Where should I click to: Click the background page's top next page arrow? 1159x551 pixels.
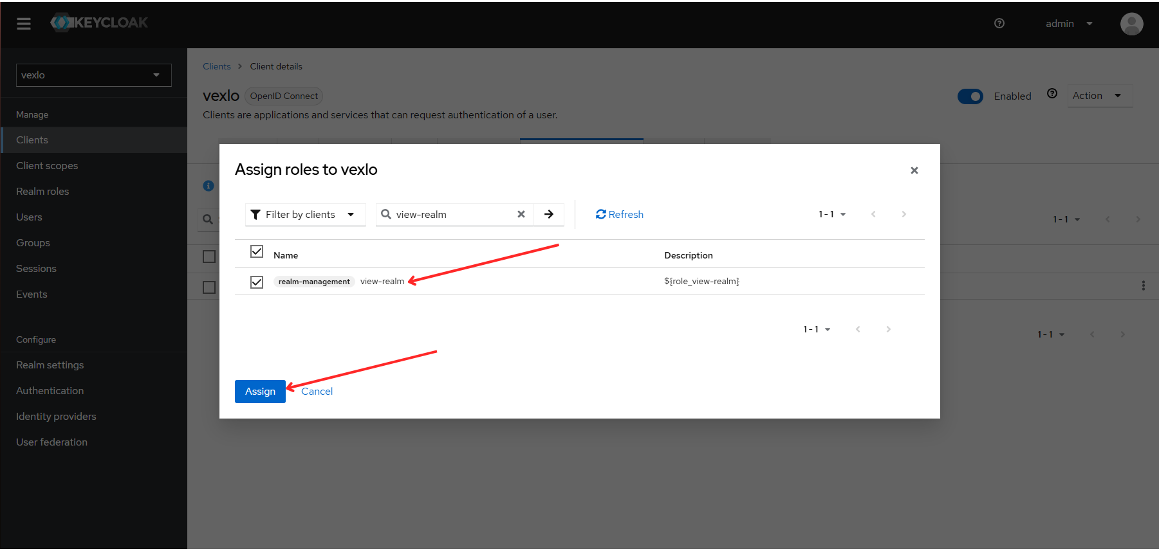pos(1138,220)
